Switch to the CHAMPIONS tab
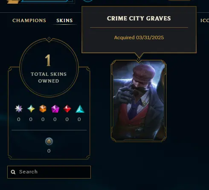The image size is (209, 190). pos(29,20)
